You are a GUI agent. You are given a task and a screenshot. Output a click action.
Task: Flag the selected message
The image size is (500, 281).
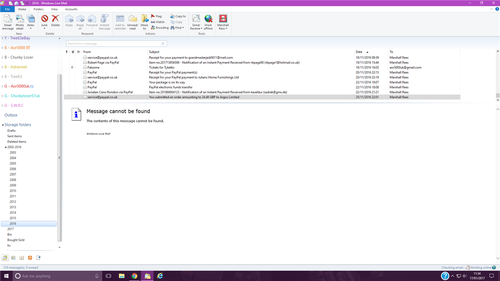[156, 16]
